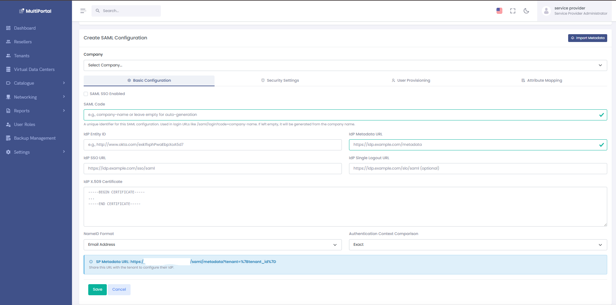Open the Attribute Mapping tab
The width and height of the screenshot is (616, 305).
541,80
